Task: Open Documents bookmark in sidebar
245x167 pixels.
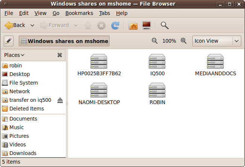Action: coord(33,119)
